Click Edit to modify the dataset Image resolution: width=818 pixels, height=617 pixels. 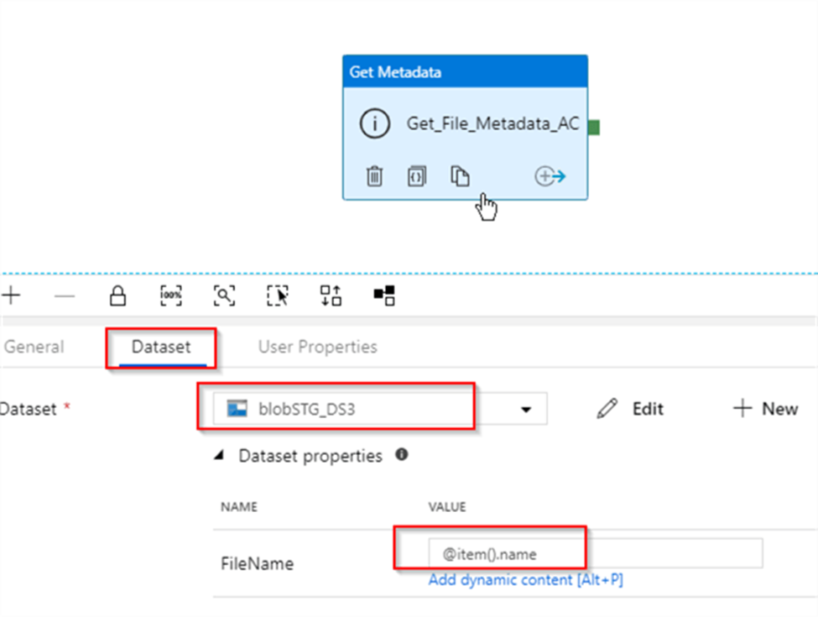631,409
